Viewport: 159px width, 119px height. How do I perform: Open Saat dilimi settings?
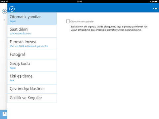click(x=32, y=31)
